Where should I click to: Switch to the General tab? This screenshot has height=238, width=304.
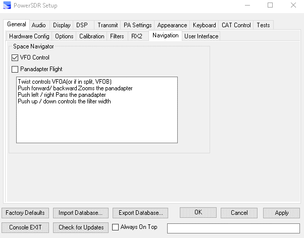click(17, 24)
